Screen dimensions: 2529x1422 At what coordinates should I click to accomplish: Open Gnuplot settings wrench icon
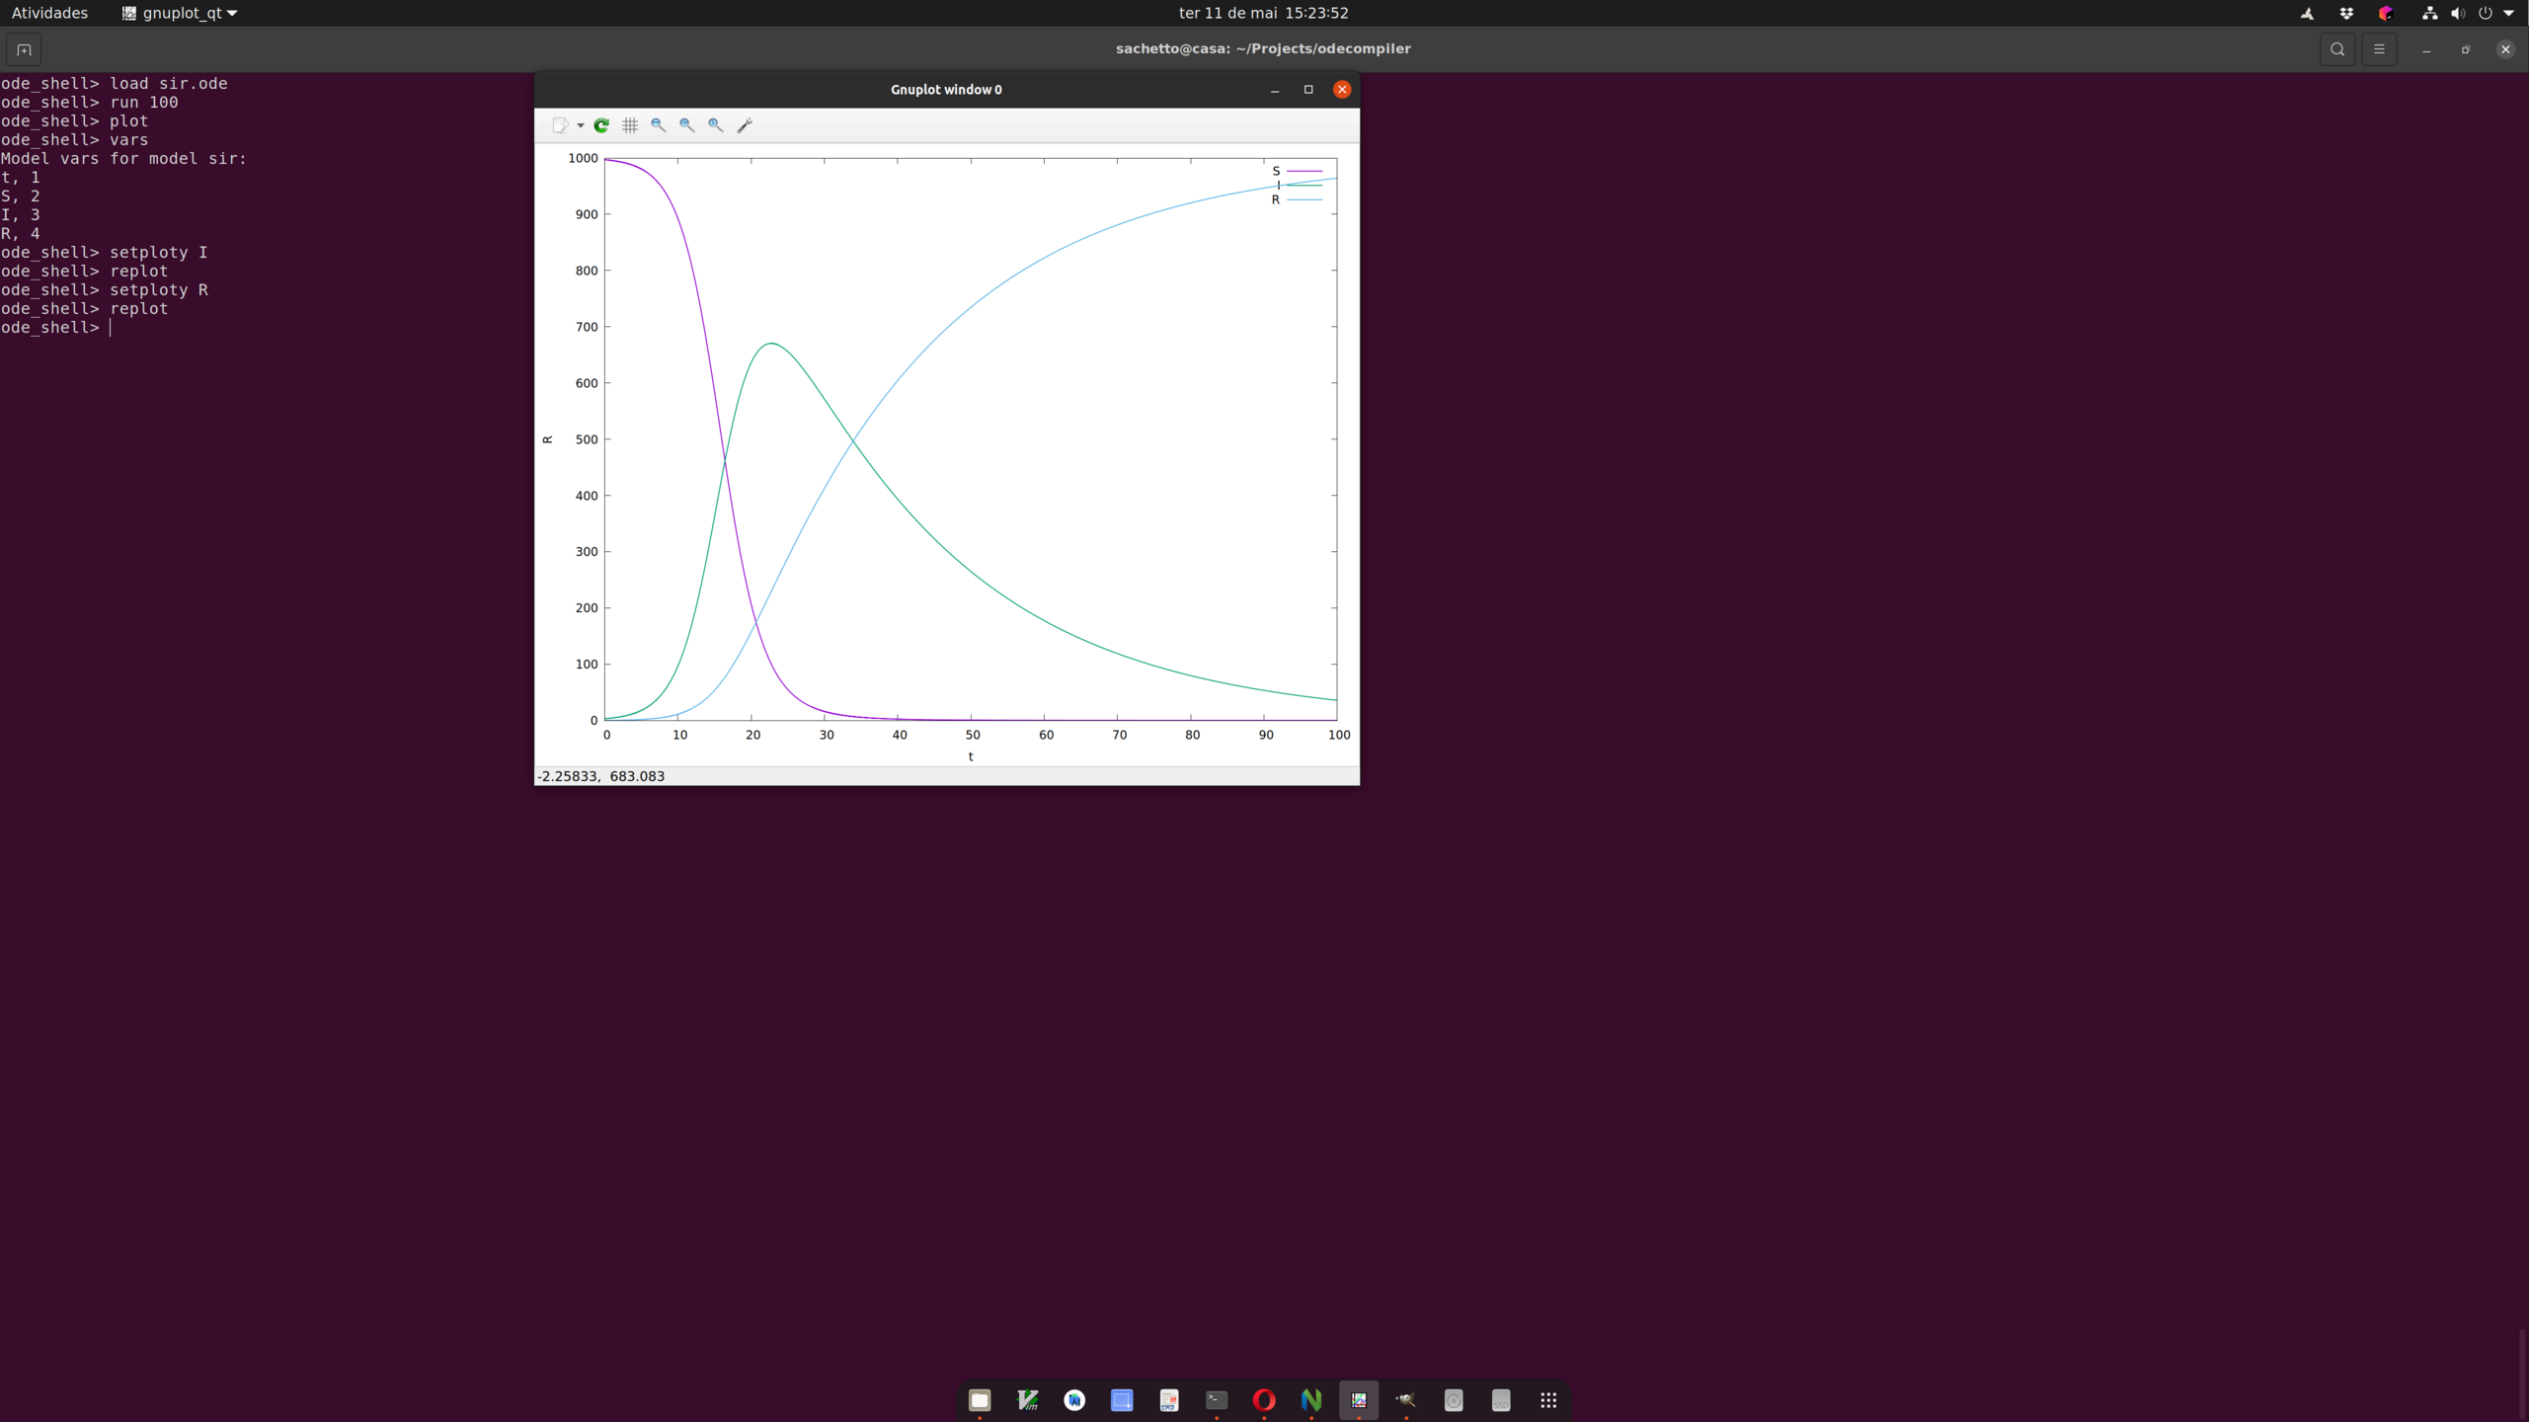[x=745, y=125]
